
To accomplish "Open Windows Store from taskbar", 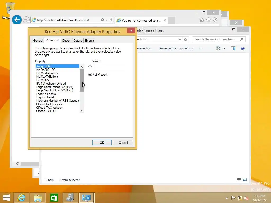I will [x=54, y=198].
